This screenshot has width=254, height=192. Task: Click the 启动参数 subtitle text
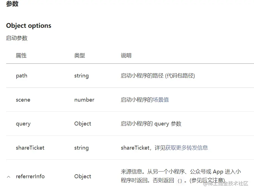point(17,38)
